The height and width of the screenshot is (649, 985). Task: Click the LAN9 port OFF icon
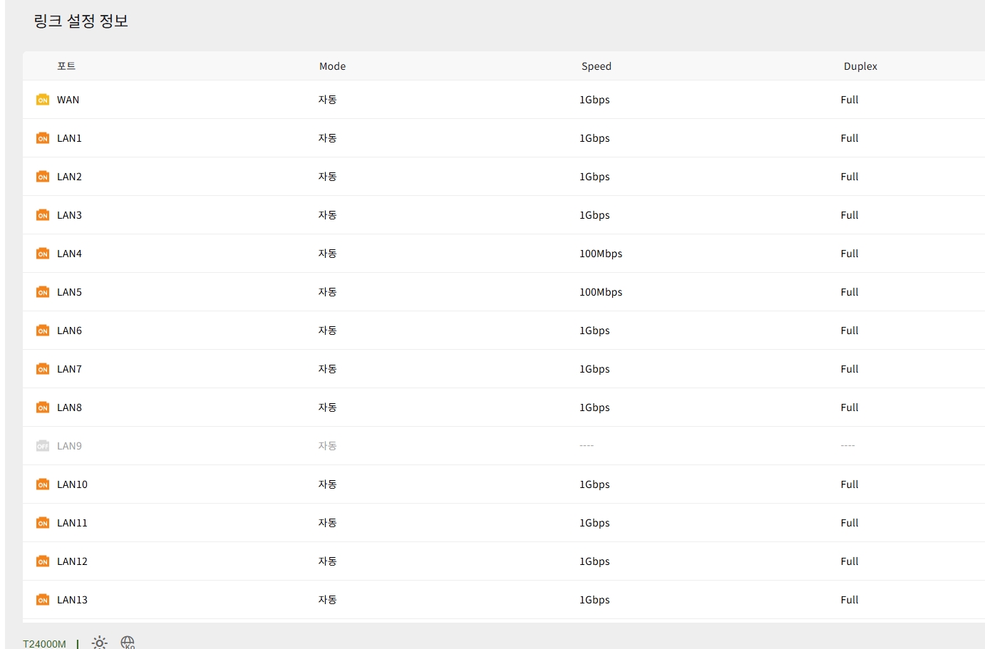click(43, 446)
